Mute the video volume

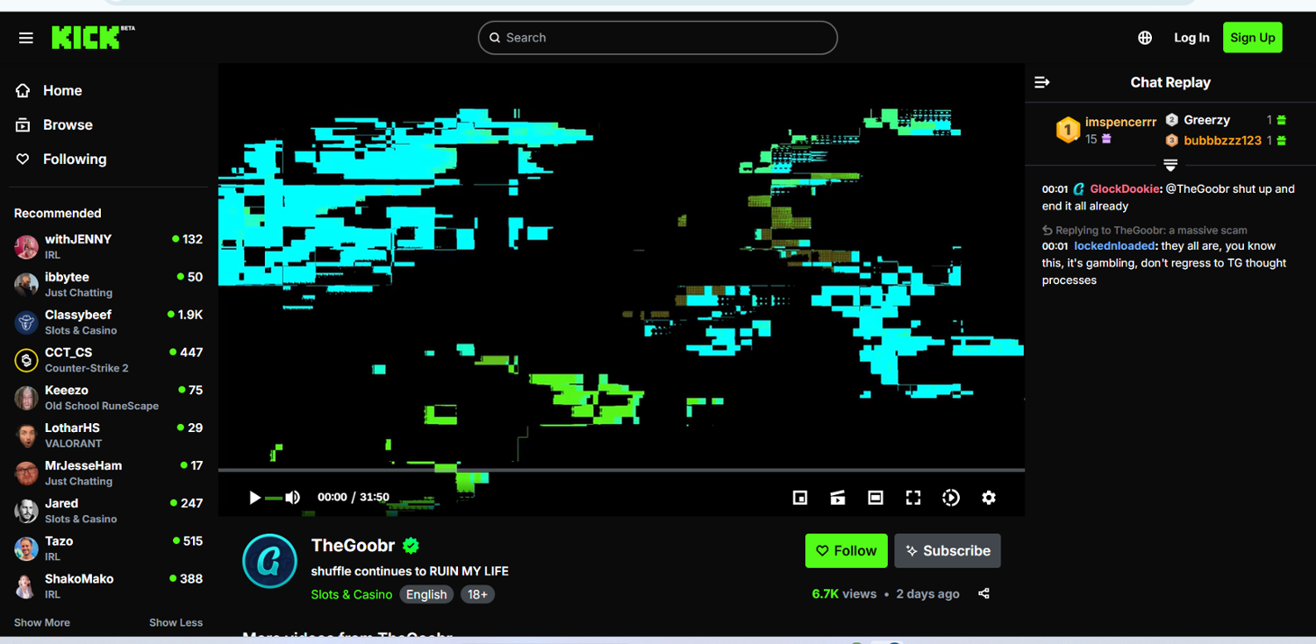tap(292, 498)
